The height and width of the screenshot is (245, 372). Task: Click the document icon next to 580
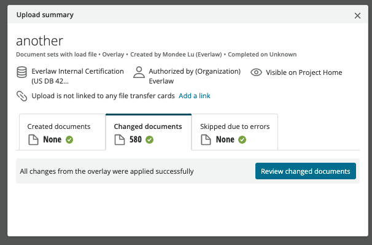[x=120, y=139]
